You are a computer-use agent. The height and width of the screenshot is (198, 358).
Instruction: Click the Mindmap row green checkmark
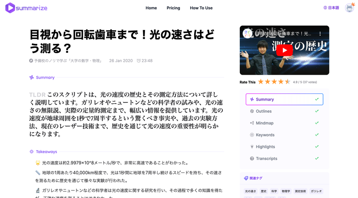317,123
